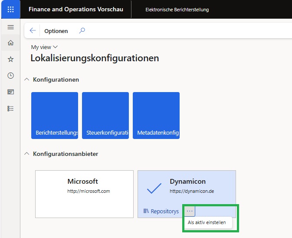This screenshot has height=238, width=292.
Task: Open the Steuerkonfiguration tile
Action: point(105,116)
